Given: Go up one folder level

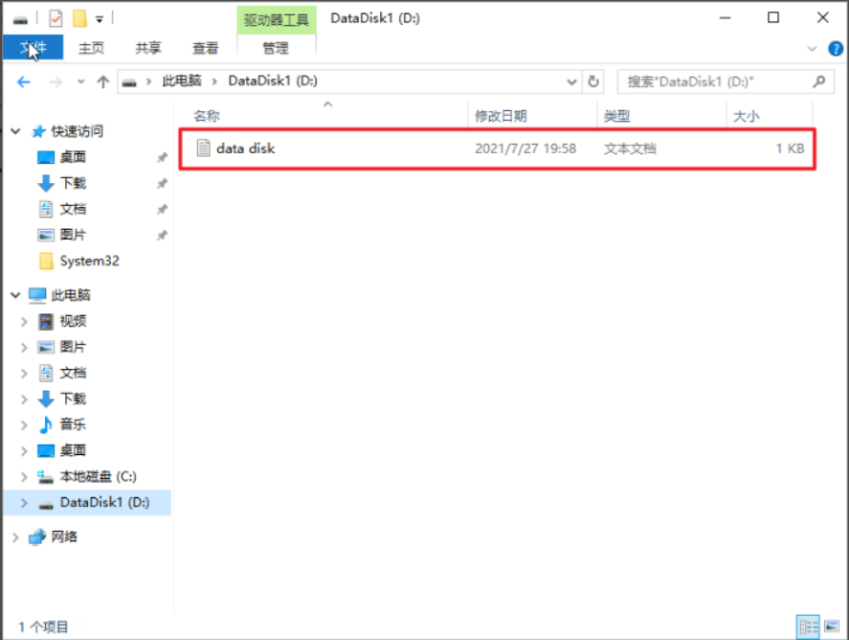Looking at the screenshot, I should click(x=102, y=81).
